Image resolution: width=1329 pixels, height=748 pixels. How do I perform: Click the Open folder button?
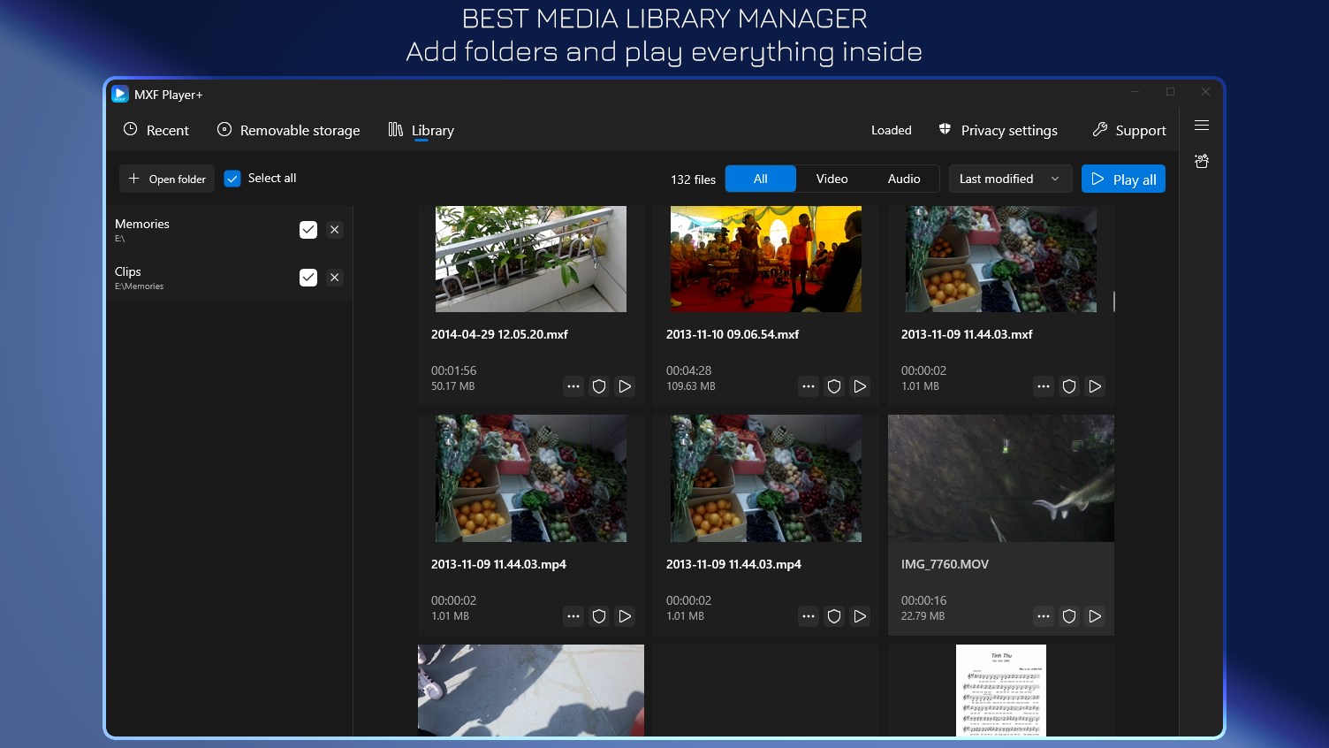(166, 178)
